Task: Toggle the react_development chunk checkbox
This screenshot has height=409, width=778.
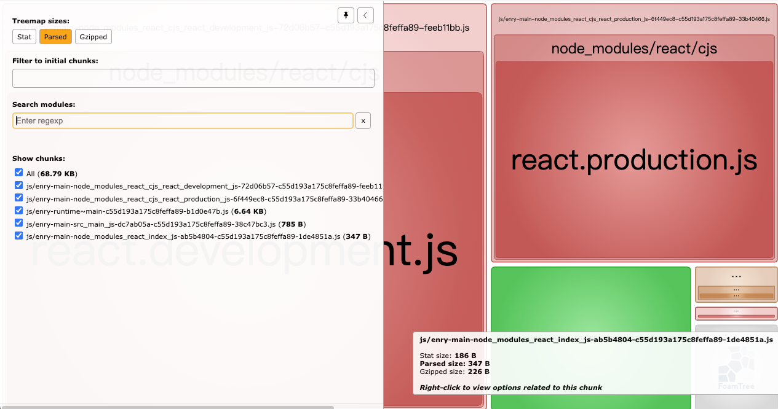Action: 18,185
